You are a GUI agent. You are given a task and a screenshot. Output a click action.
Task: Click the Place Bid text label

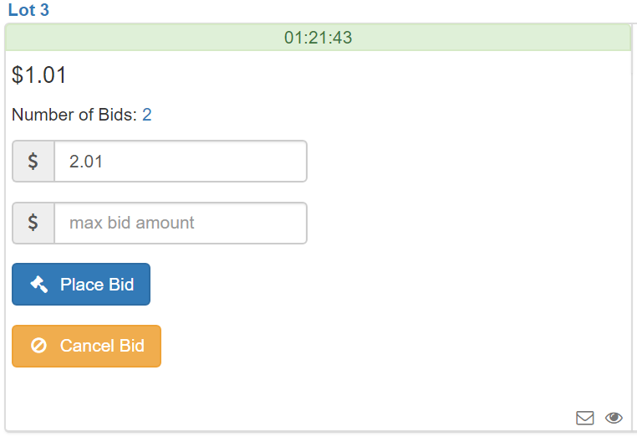[x=97, y=285]
